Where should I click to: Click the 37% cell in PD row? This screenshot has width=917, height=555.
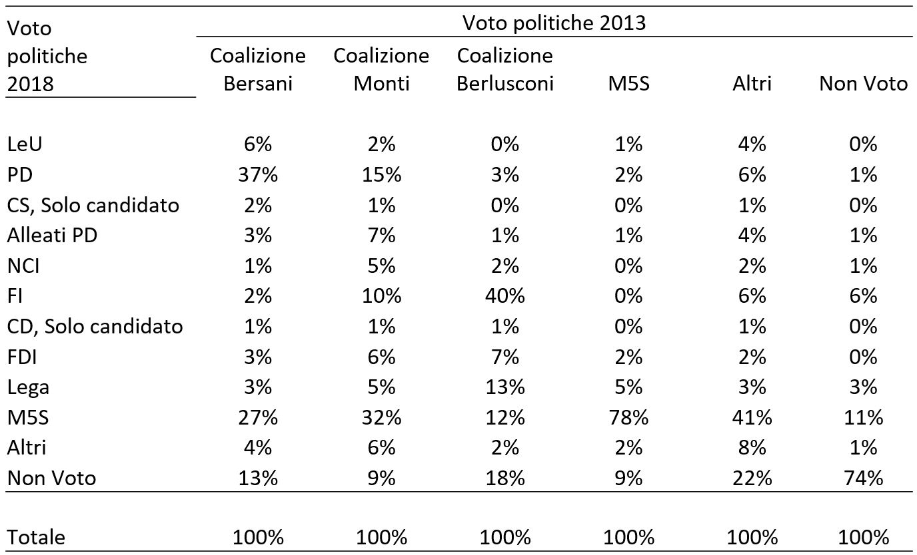click(258, 174)
